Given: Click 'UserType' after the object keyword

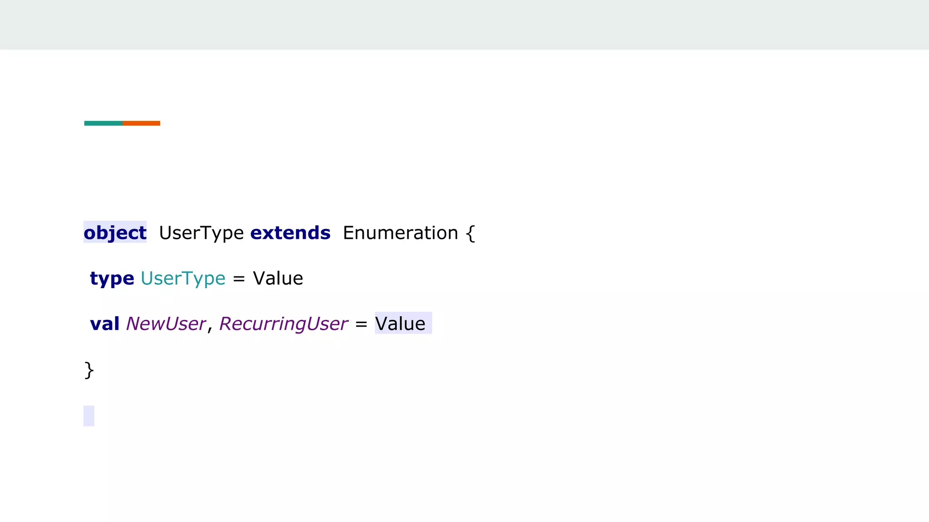Looking at the screenshot, I should (x=201, y=233).
